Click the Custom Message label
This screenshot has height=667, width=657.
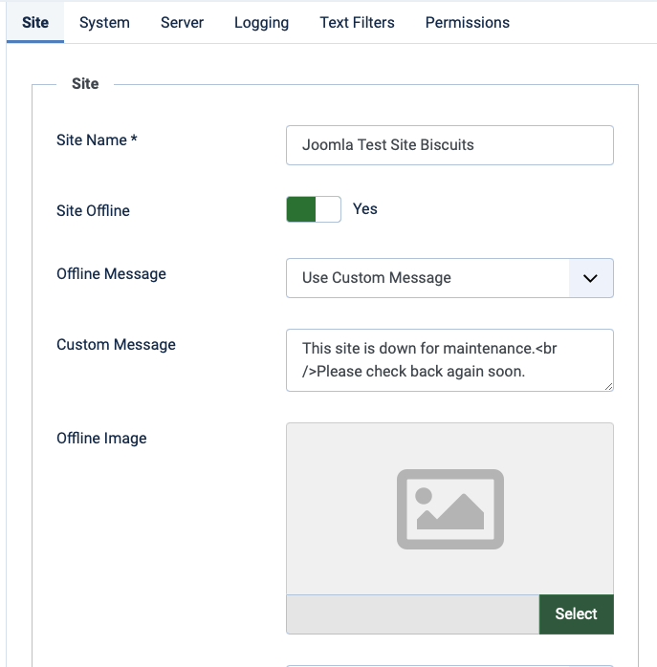(116, 345)
